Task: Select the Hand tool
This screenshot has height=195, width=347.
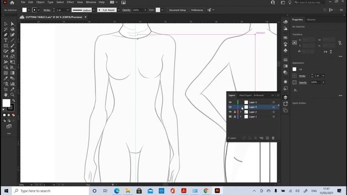Action: (6, 95)
